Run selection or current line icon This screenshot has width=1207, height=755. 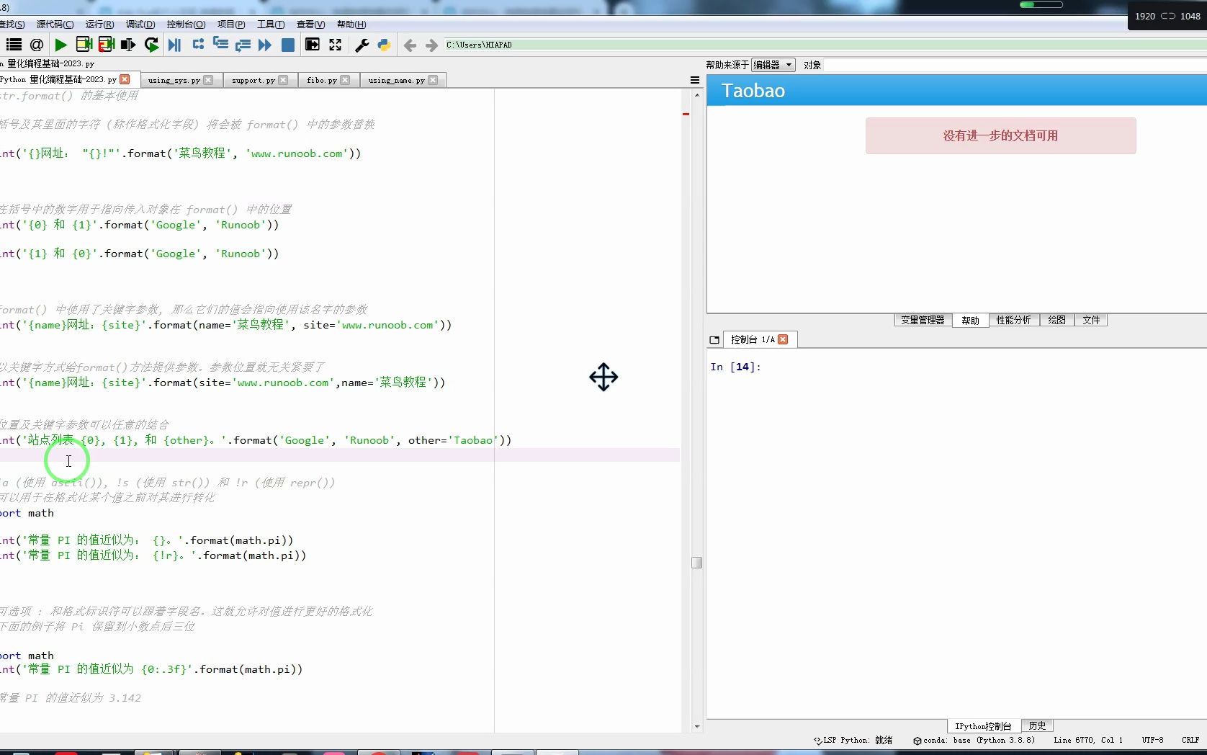[x=128, y=45]
